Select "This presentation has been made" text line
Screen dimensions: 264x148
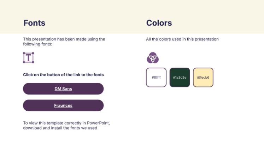tap(64, 39)
